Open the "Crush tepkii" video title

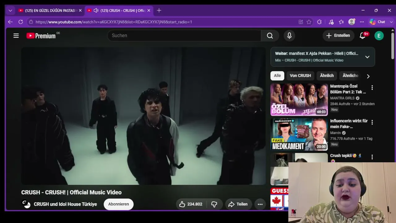pos(346,155)
